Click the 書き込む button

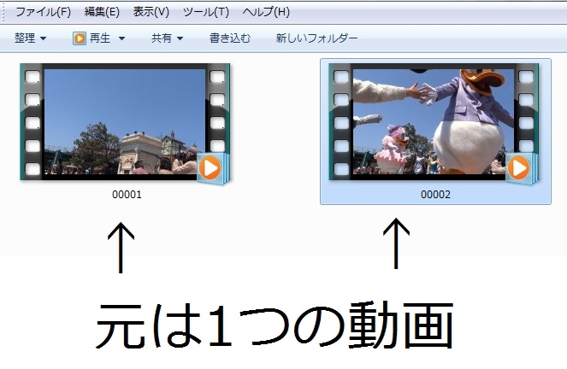(x=230, y=38)
